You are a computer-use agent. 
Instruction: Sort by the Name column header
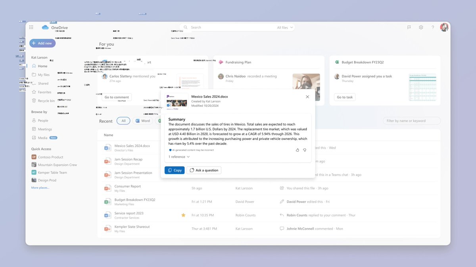tap(108, 135)
